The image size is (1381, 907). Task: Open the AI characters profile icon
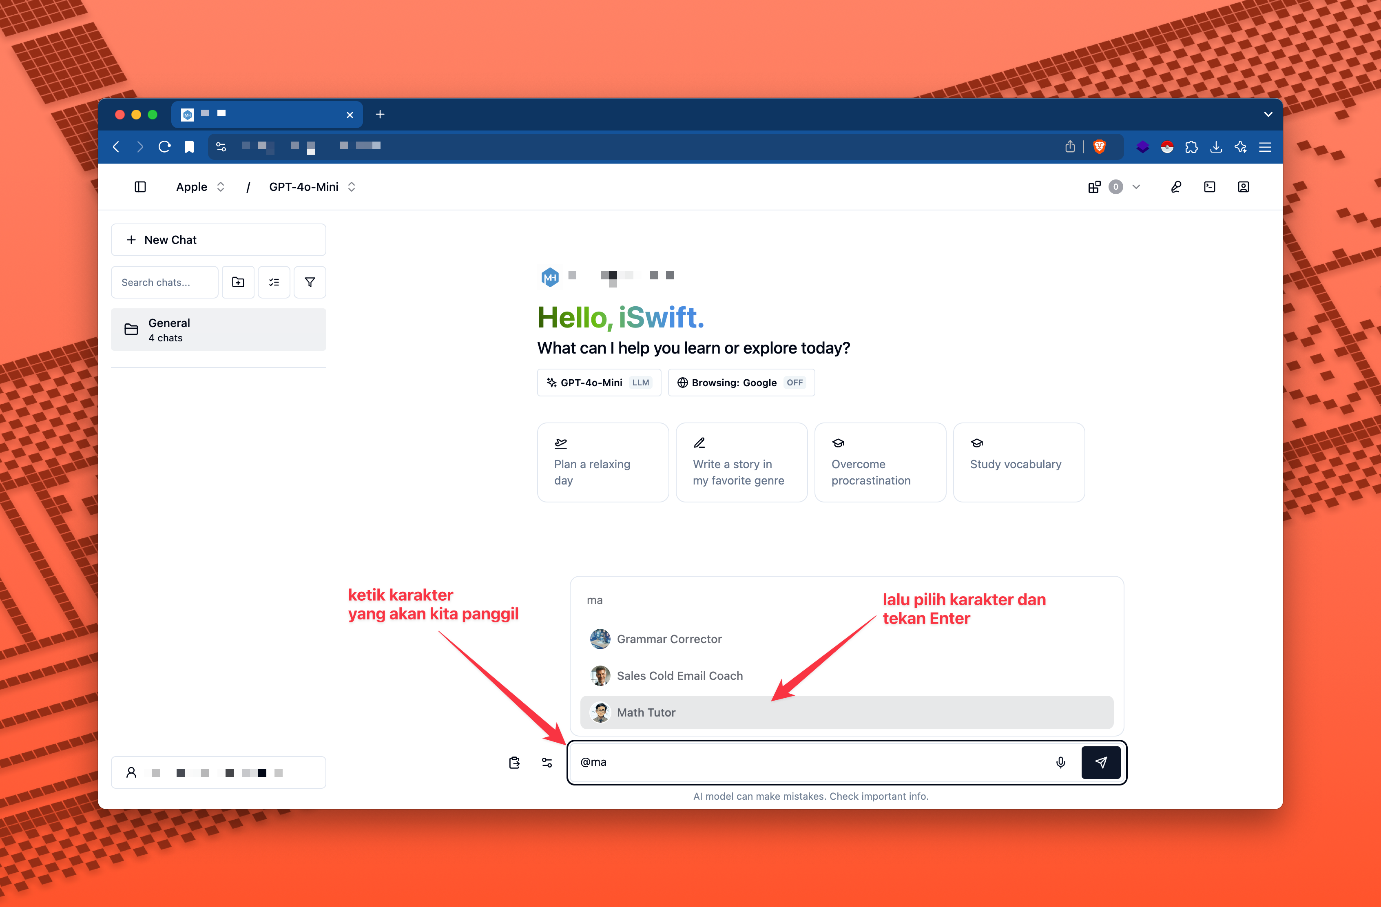1243,187
